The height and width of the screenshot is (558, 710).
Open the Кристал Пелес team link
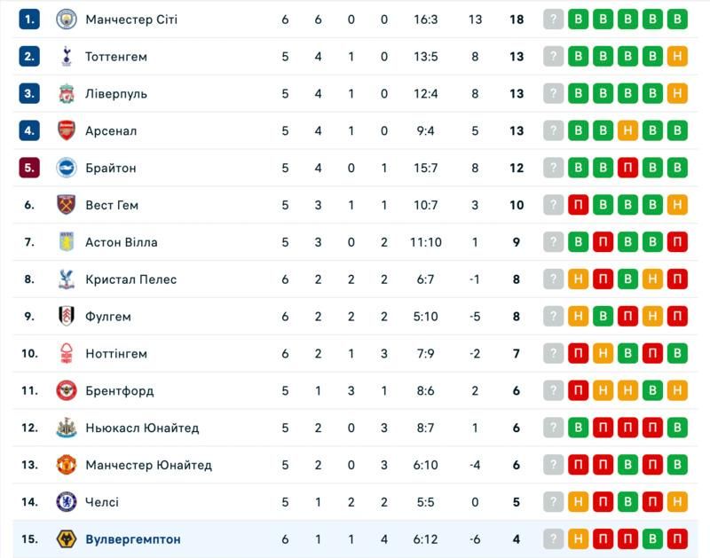click(130, 279)
